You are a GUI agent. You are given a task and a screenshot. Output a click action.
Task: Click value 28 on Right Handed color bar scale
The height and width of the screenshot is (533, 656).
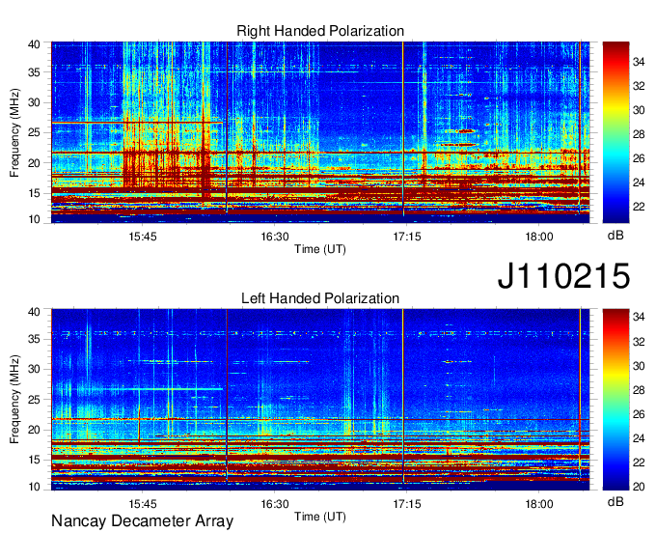pyautogui.click(x=639, y=134)
